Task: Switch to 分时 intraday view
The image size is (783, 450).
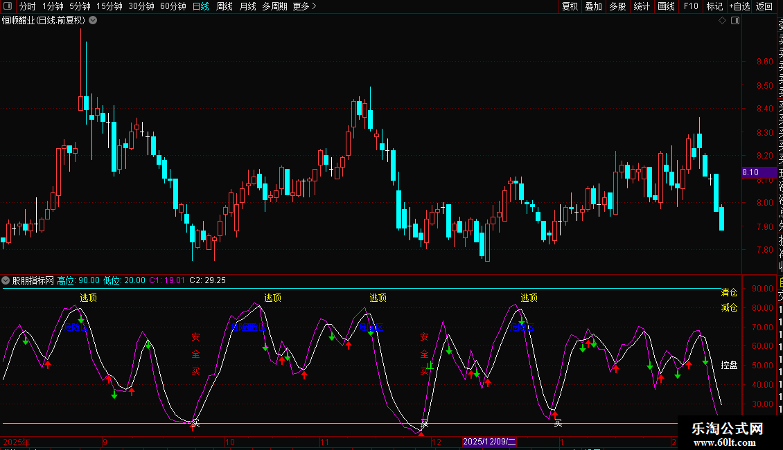Action: (x=28, y=6)
